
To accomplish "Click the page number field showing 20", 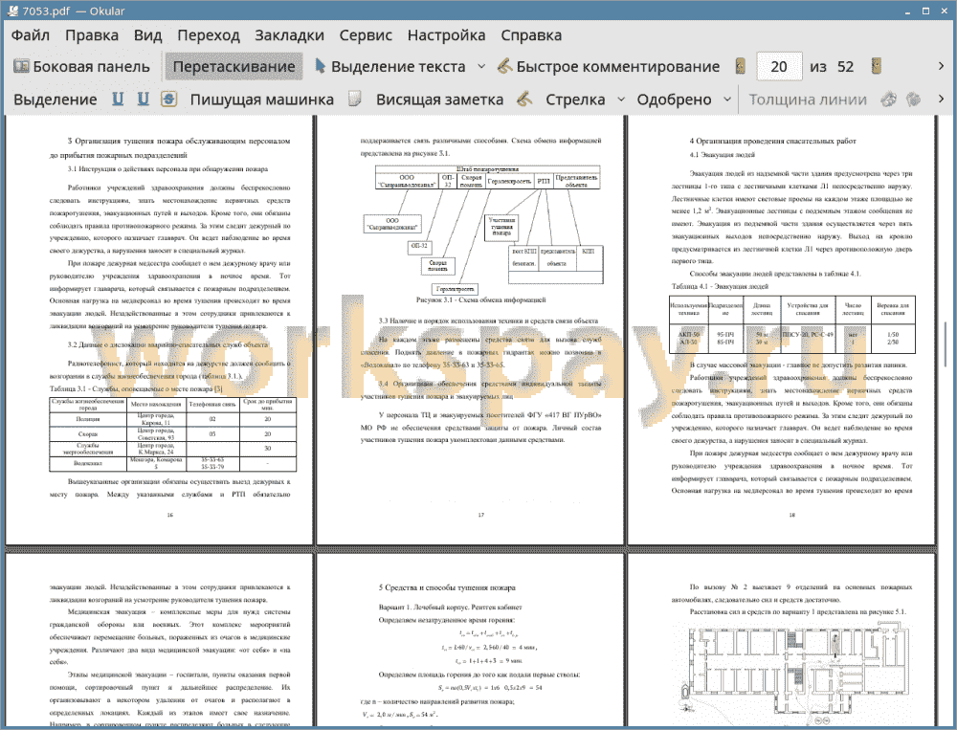I will click(x=779, y=67).
